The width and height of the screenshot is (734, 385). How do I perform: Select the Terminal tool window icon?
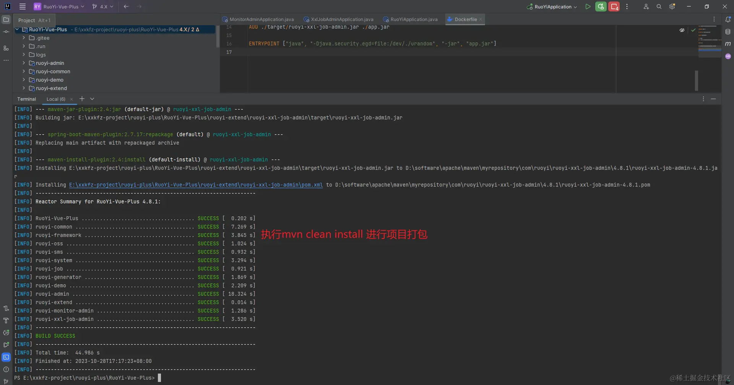(6, 357)
